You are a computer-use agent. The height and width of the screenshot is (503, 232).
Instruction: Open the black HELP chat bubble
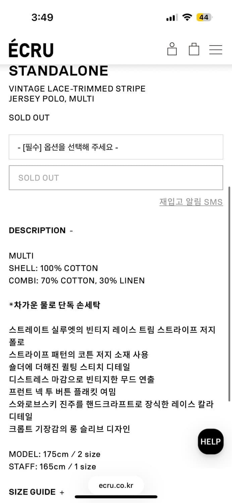(211, 442)
